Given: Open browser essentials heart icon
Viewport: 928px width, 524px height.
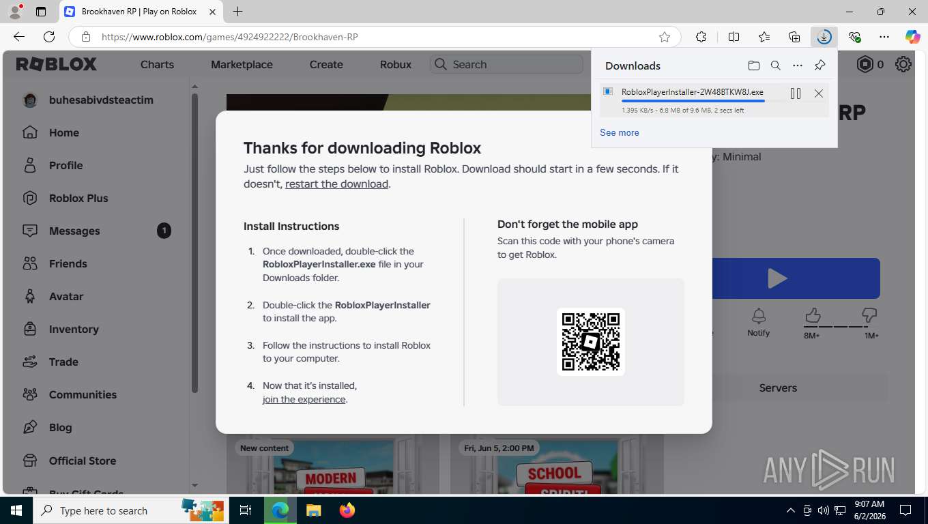Looking at the screenshot, I should click(854, 37).
